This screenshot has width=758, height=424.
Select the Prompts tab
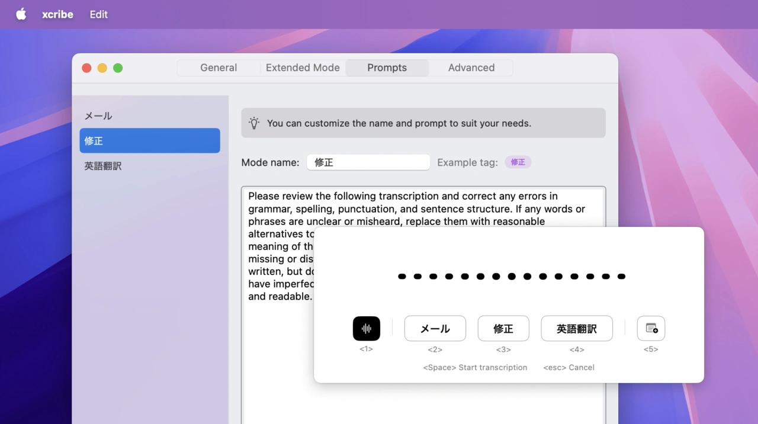(x=387, y=68)
